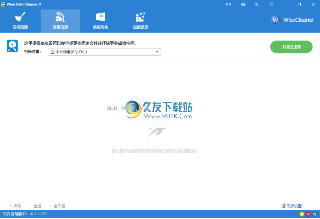The image size is (320, 219).
Task: Click the 开始扫描 start scan button
Action: point(291,47)
